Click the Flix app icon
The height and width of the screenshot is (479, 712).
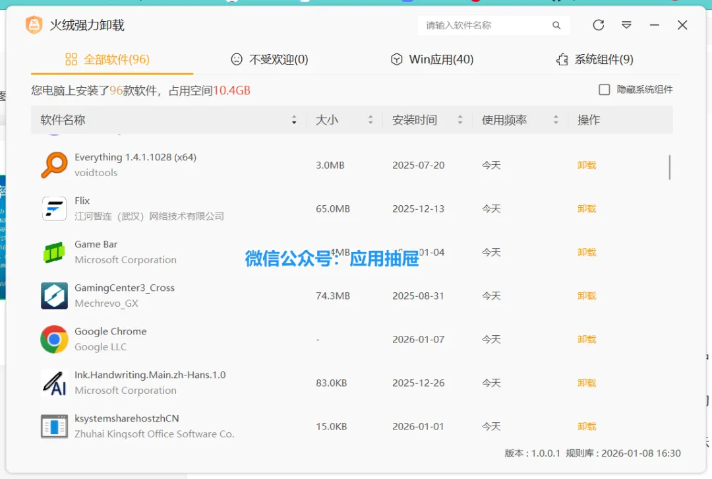54,208
